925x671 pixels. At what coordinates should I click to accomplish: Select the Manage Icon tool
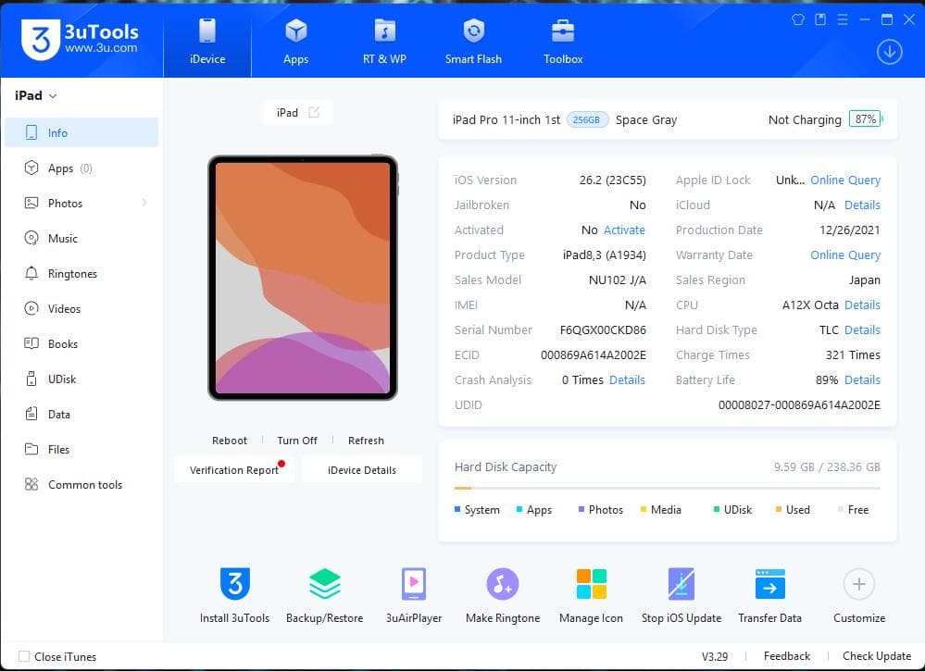591,592
